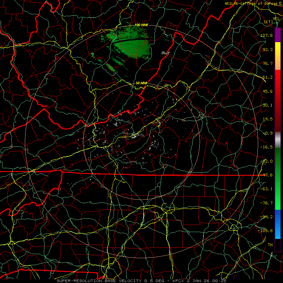
Task: Click the 100 NMI range ring label
Action: click(141, 25)
